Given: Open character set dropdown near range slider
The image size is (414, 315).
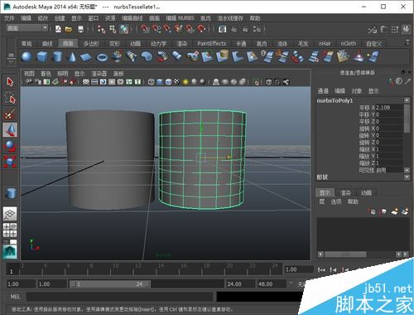Looking at the screenshot, I should pyautogui.click(x=291, y=283).
